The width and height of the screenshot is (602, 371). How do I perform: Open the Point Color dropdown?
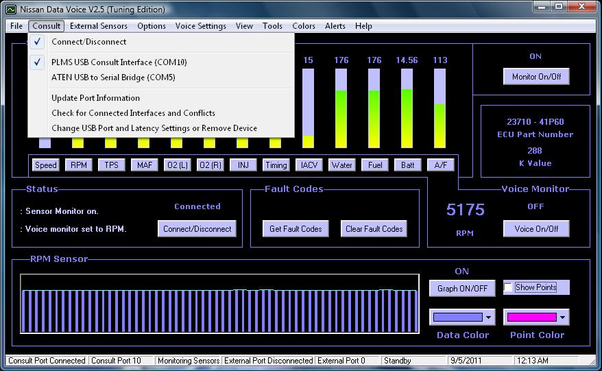click(x=562, y=318)
